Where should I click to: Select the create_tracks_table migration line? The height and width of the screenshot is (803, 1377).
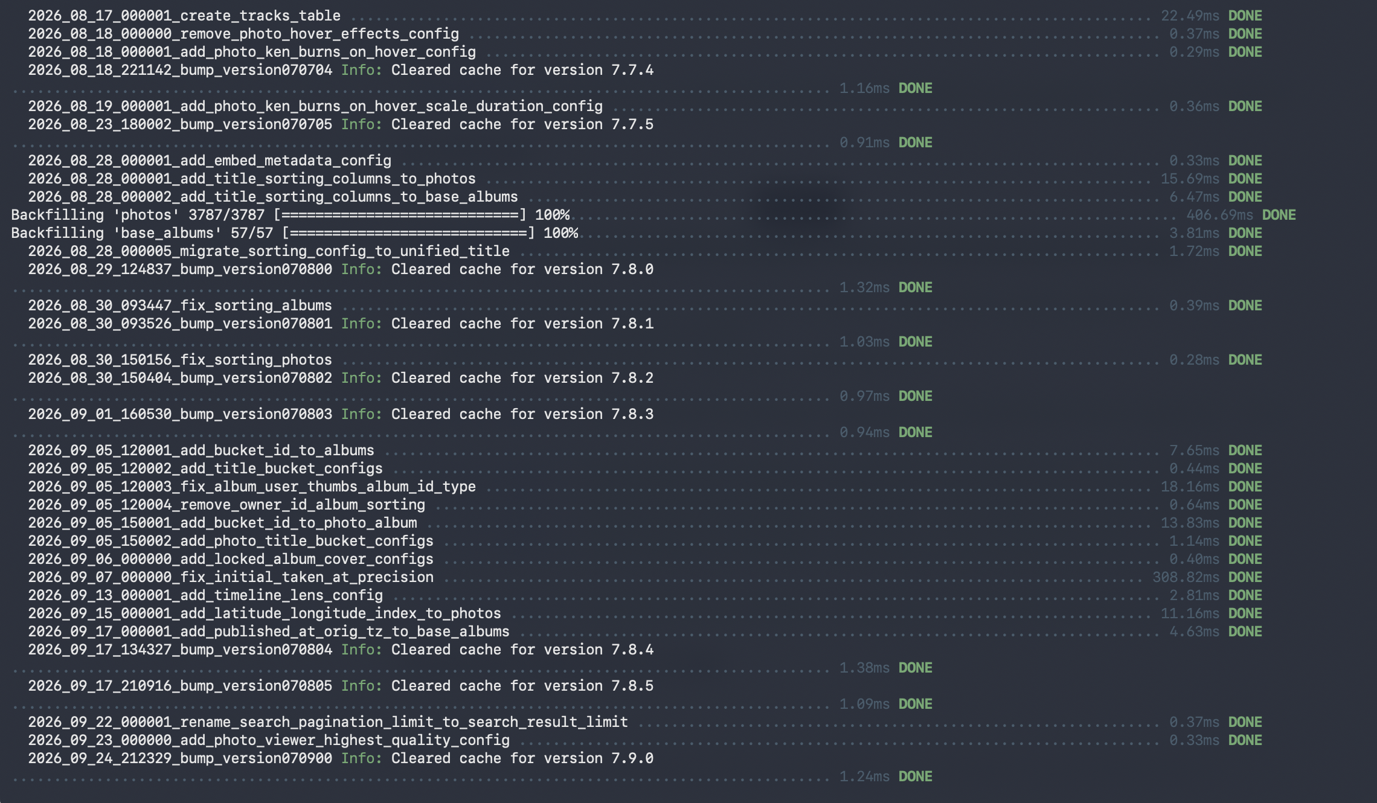click(184, 16)
